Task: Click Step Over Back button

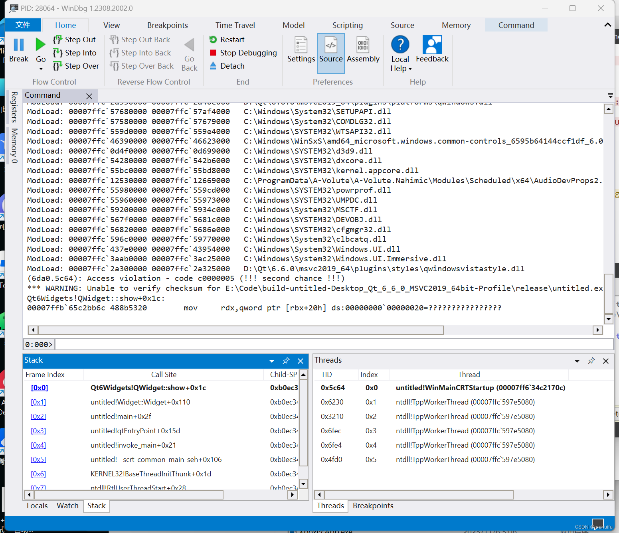Action: pyautogui.click(x=142, y=66)
